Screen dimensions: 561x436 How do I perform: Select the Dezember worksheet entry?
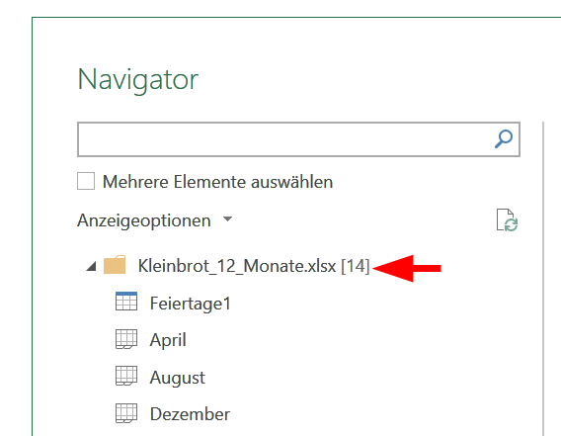point(190,414)
